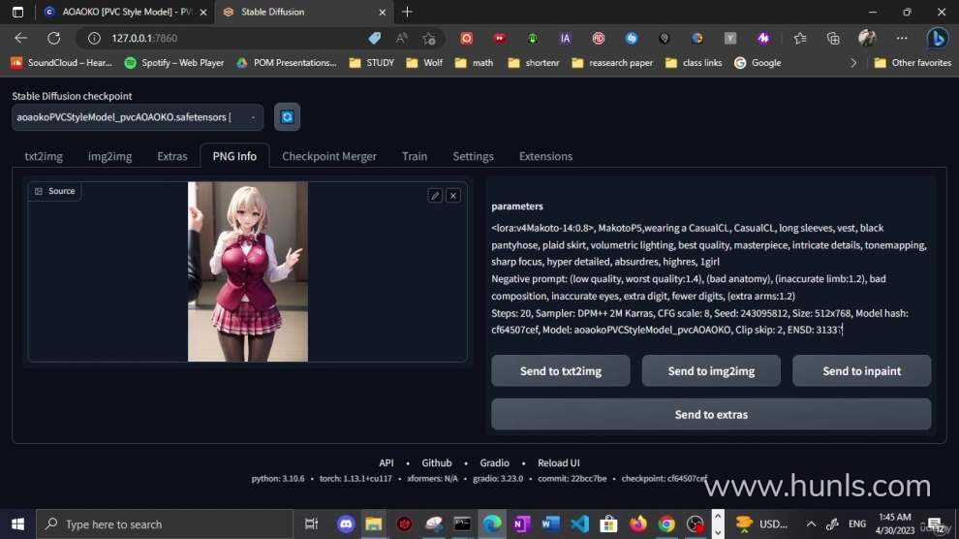Open Discord from the taskbar
This screenshot has width=959, height=539.
[x=346, y=524]
